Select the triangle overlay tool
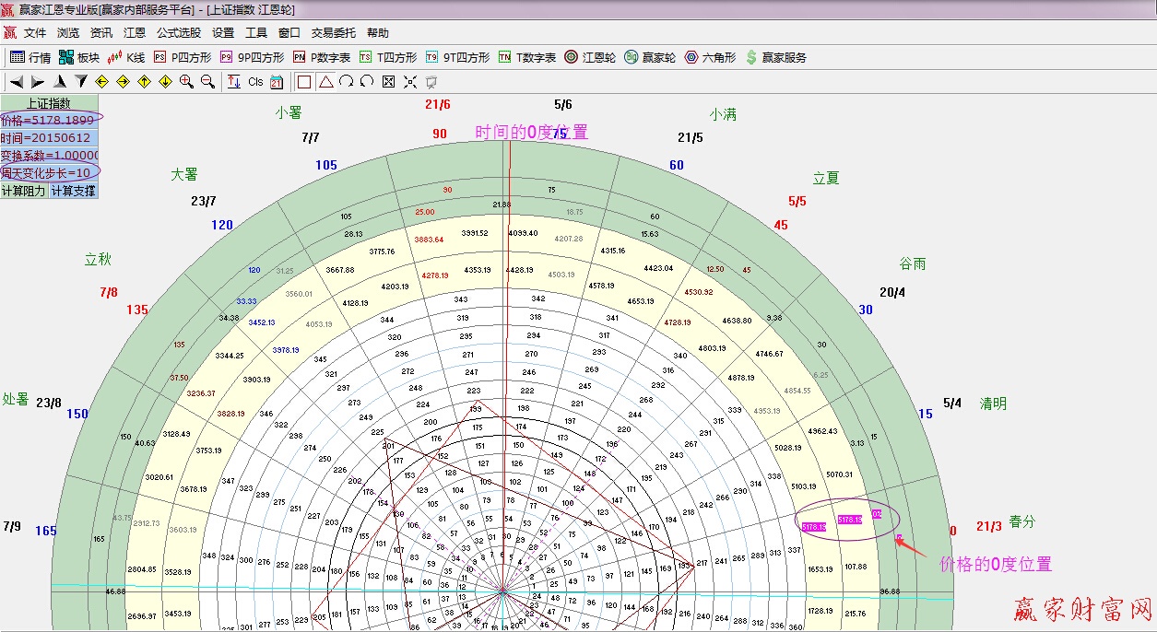The image size is (1157, 632). coord(325,82)
